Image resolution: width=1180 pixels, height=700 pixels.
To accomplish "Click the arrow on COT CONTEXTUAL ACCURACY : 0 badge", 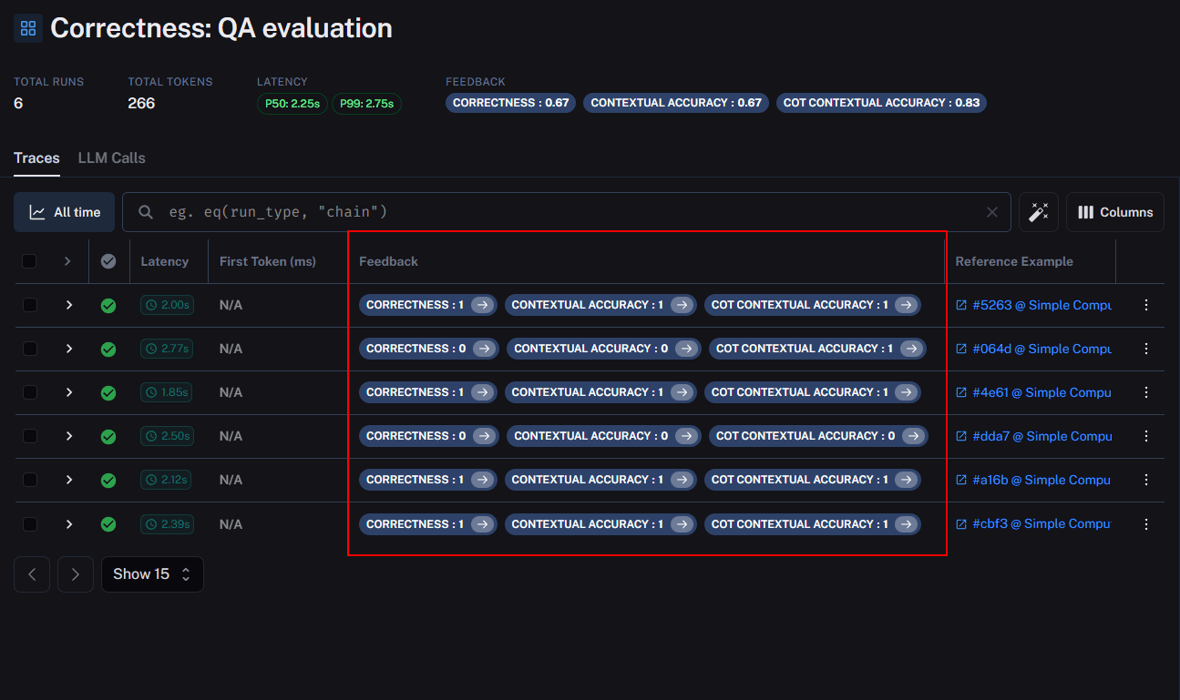I will tap(913, 436).
